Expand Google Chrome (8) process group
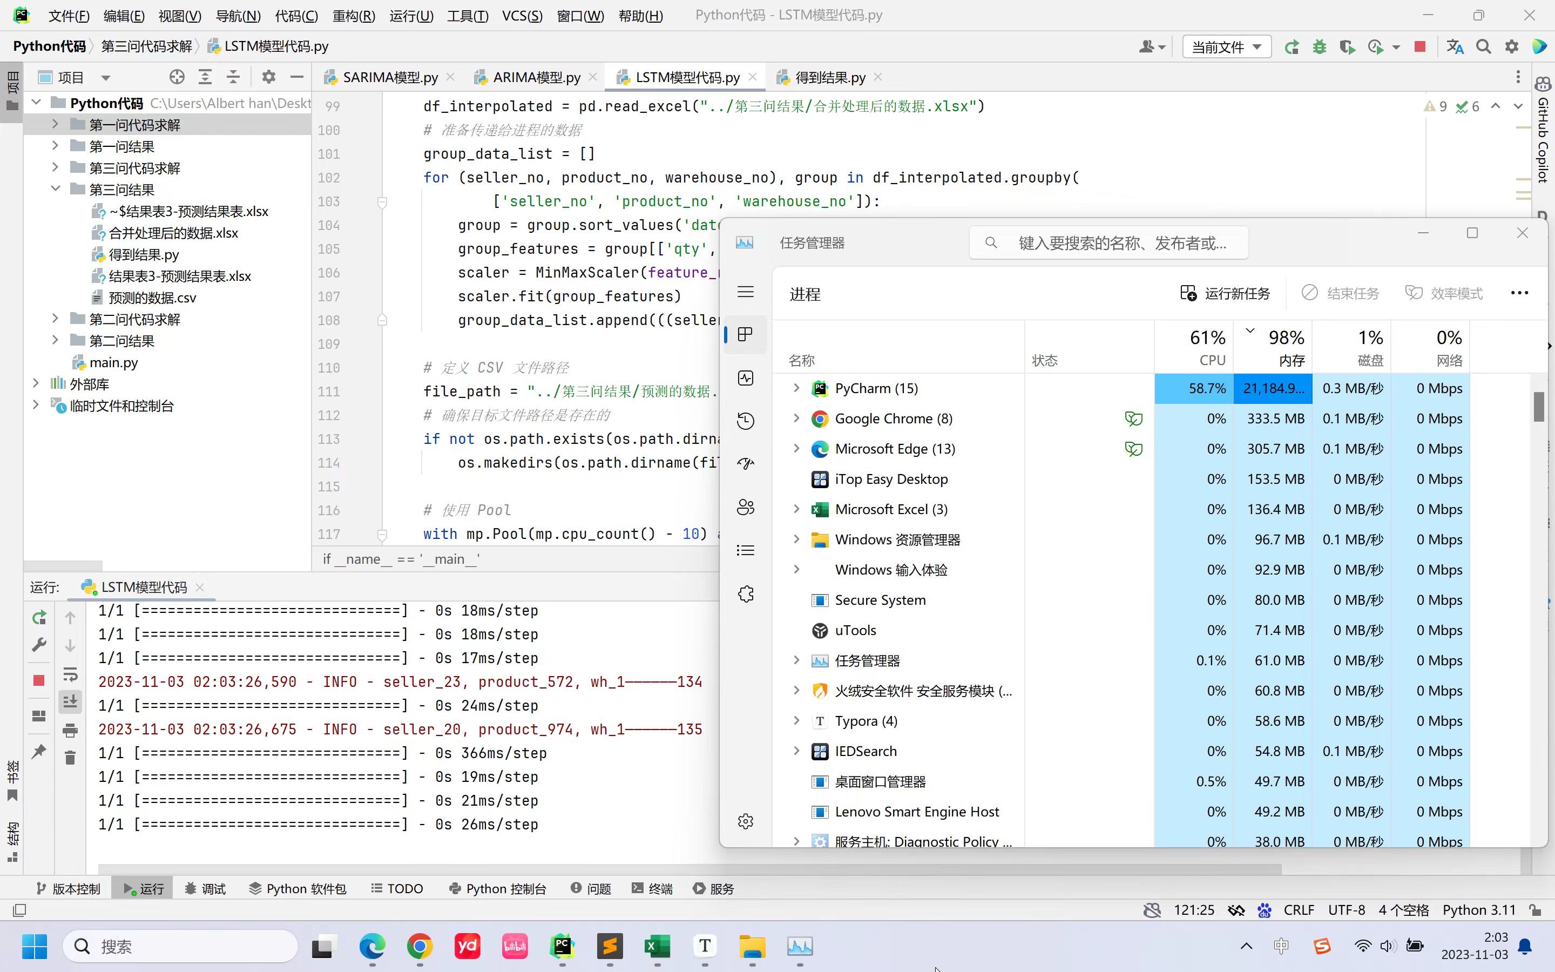1555x972 pixels. pos(796,418)
